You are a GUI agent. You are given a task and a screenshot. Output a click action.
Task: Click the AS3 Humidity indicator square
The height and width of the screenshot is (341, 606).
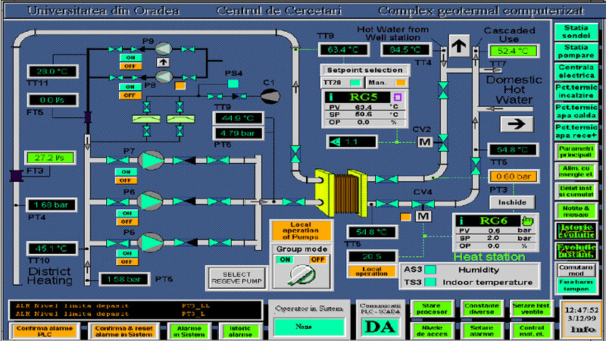point(430,269)
